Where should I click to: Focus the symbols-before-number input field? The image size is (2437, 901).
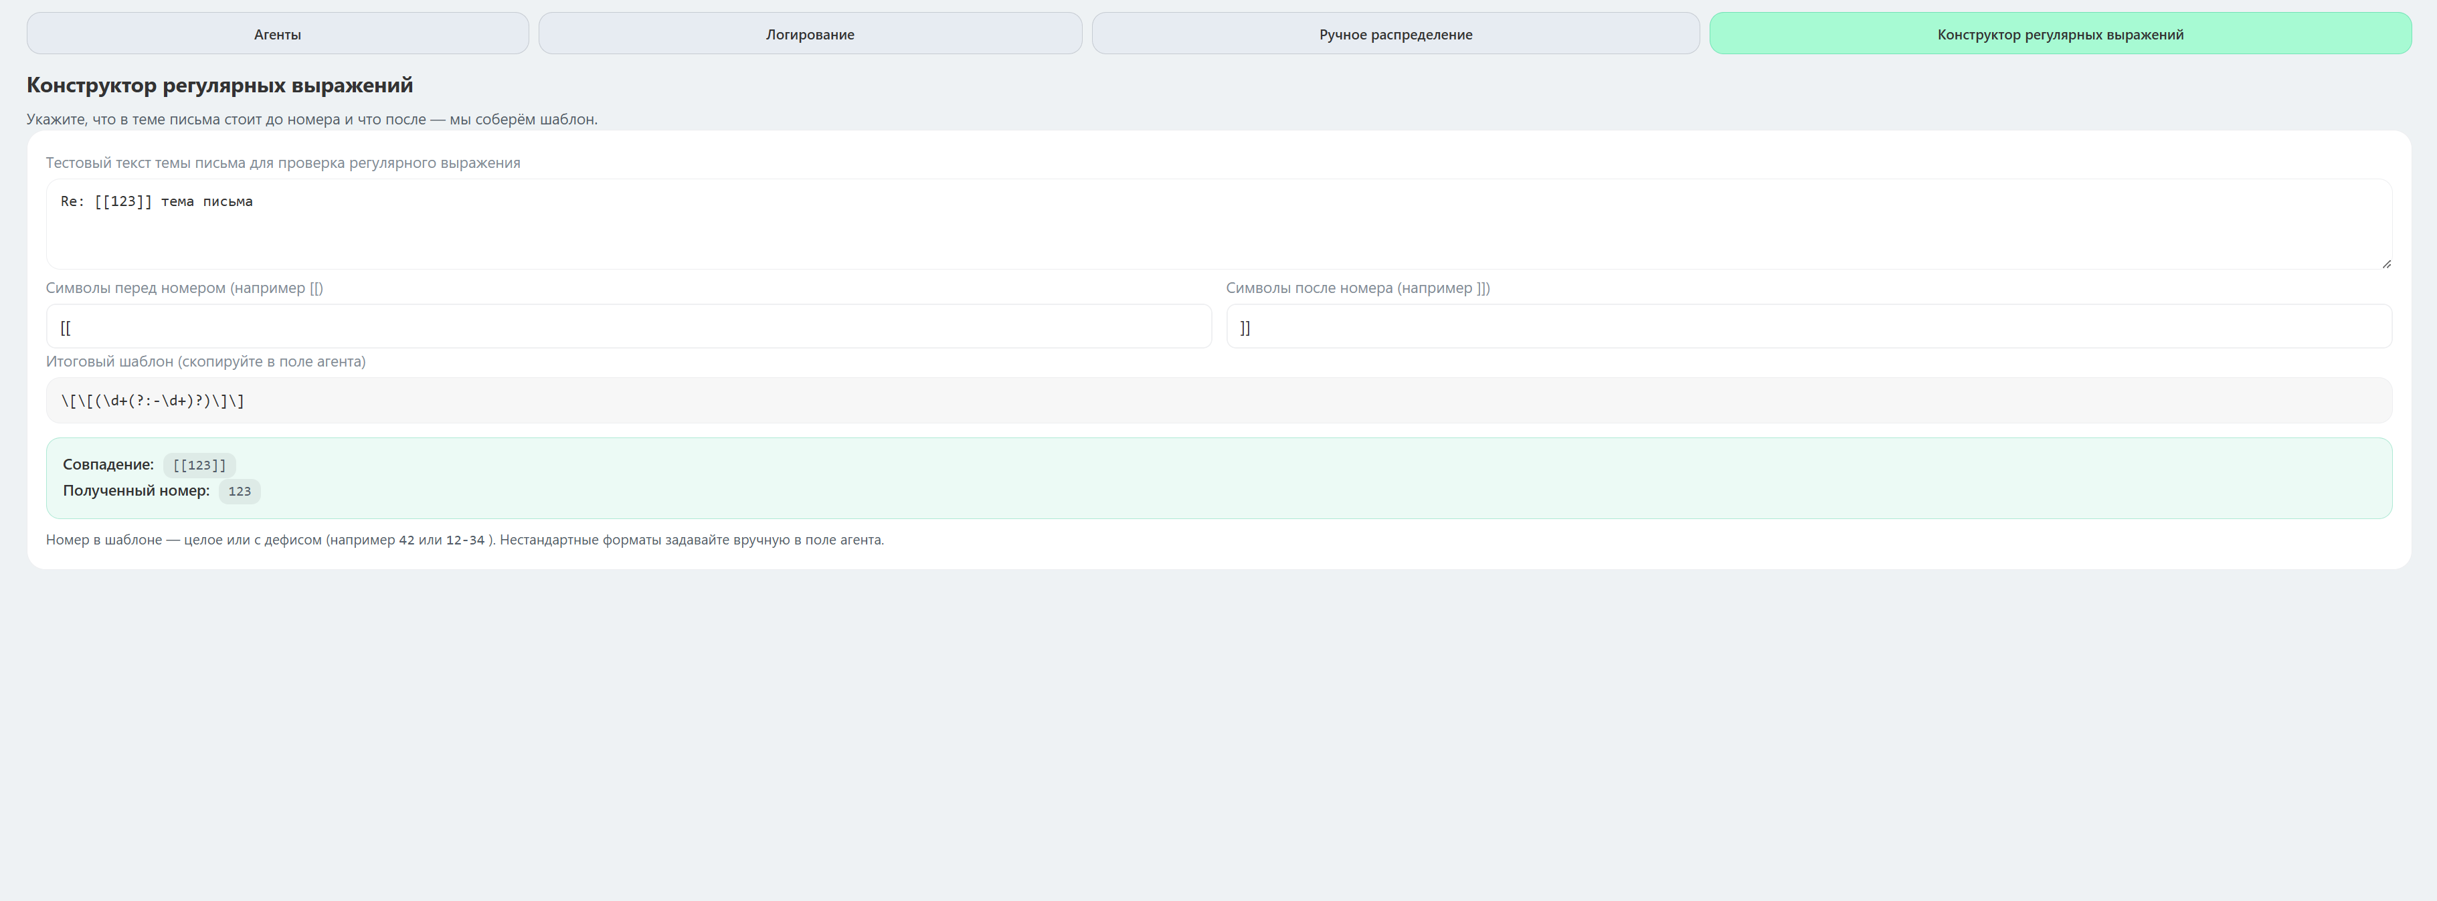[628, 327]
